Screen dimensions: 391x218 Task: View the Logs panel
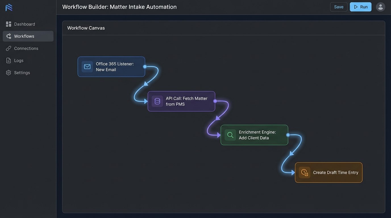[19, 60]
